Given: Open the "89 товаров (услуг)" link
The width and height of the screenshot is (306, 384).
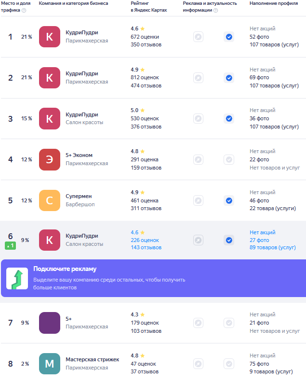Looking at the screenshot, I should tap(273, 247).
